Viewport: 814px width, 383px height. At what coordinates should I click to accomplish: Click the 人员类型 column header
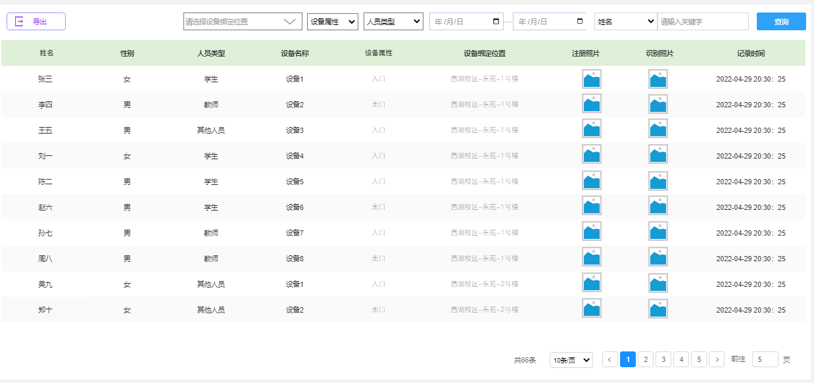tap(211, 53)
